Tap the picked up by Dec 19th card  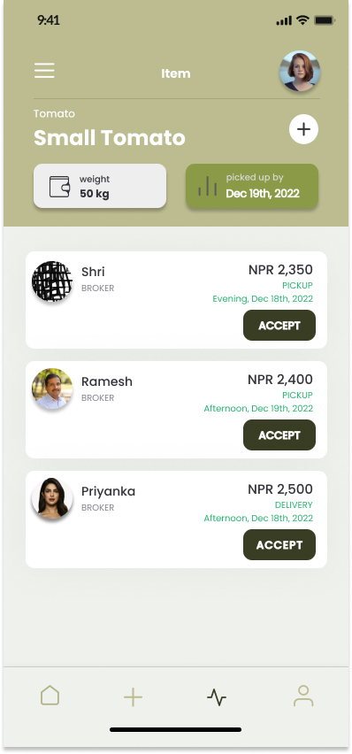click(252, 186)
